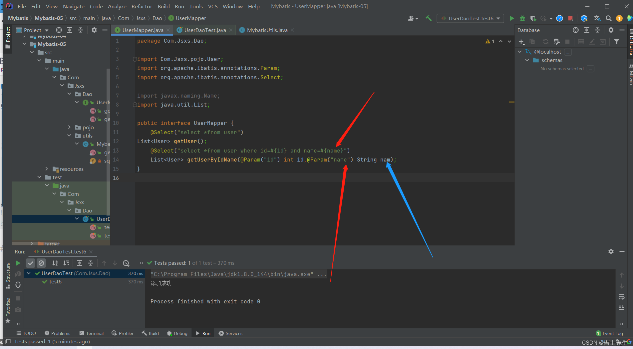
Task: Toggle Show Ignored tests button
Action: point(41,263)
